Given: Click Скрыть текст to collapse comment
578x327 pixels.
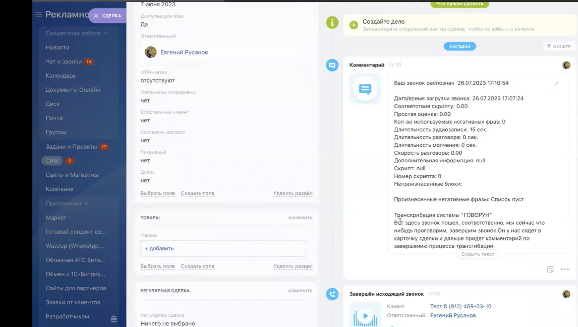Looking at the screenshot, I should (x=478, y=254).
